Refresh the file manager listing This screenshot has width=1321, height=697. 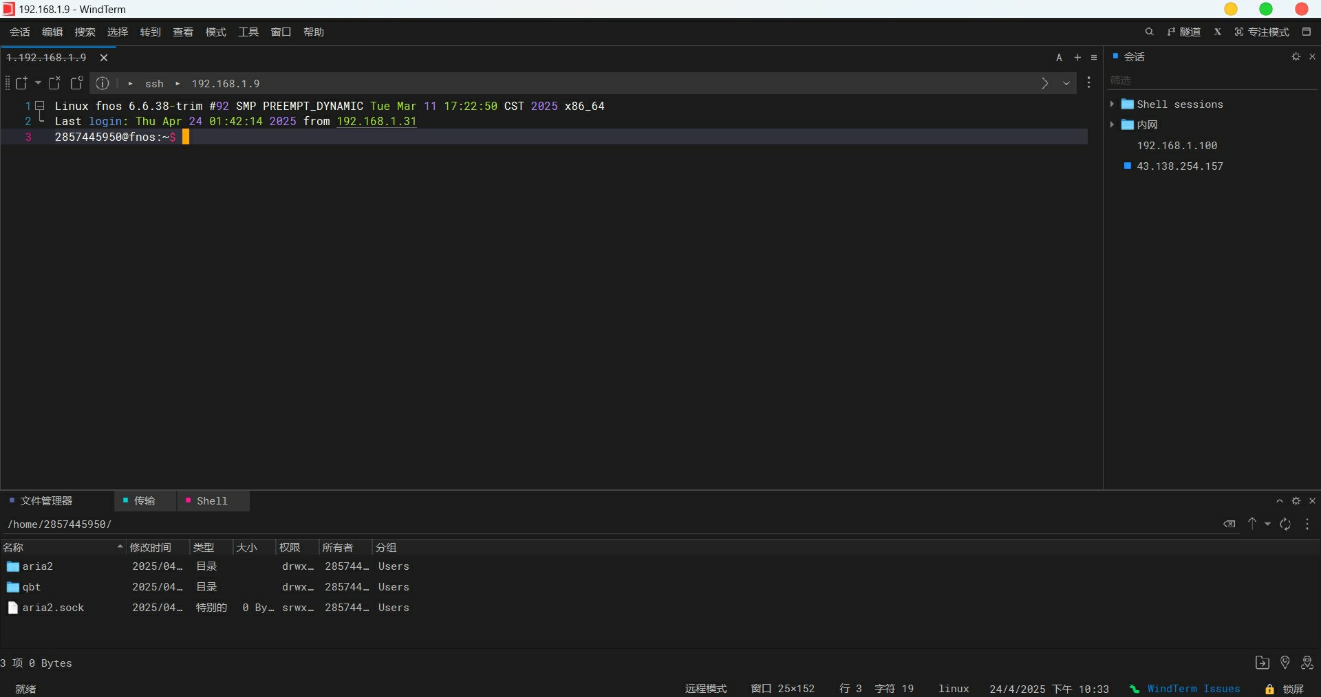coord(1285,524)
